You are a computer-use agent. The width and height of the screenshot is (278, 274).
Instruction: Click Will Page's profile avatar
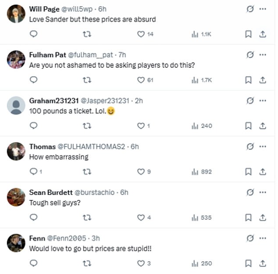[x=16, y=14]
